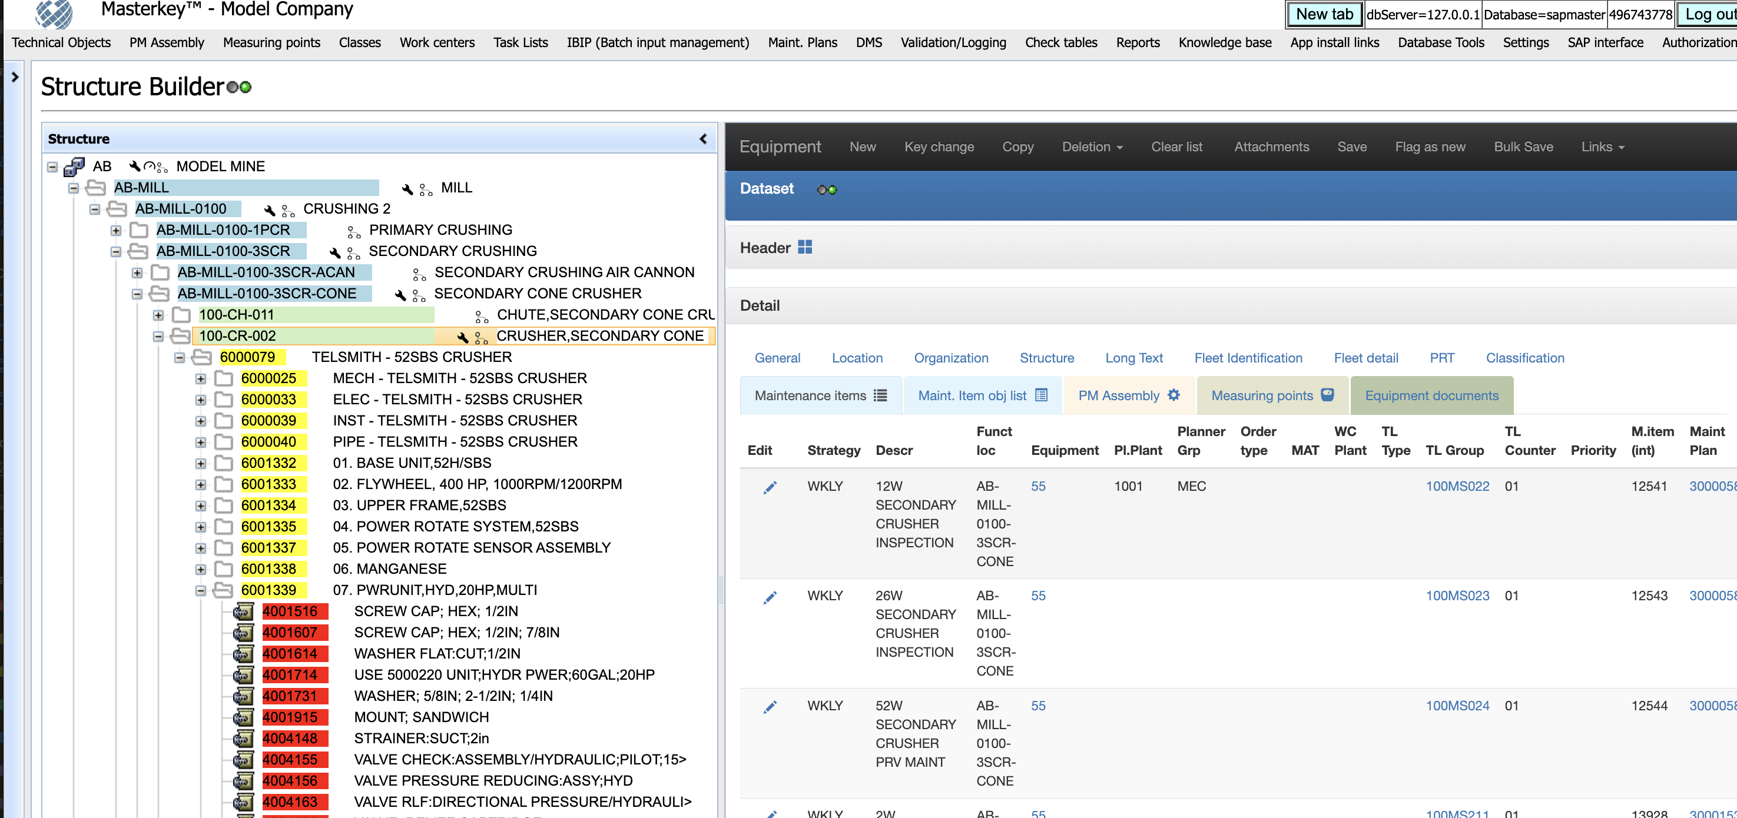Open the PM Assembly tab

click(1129, 395)
